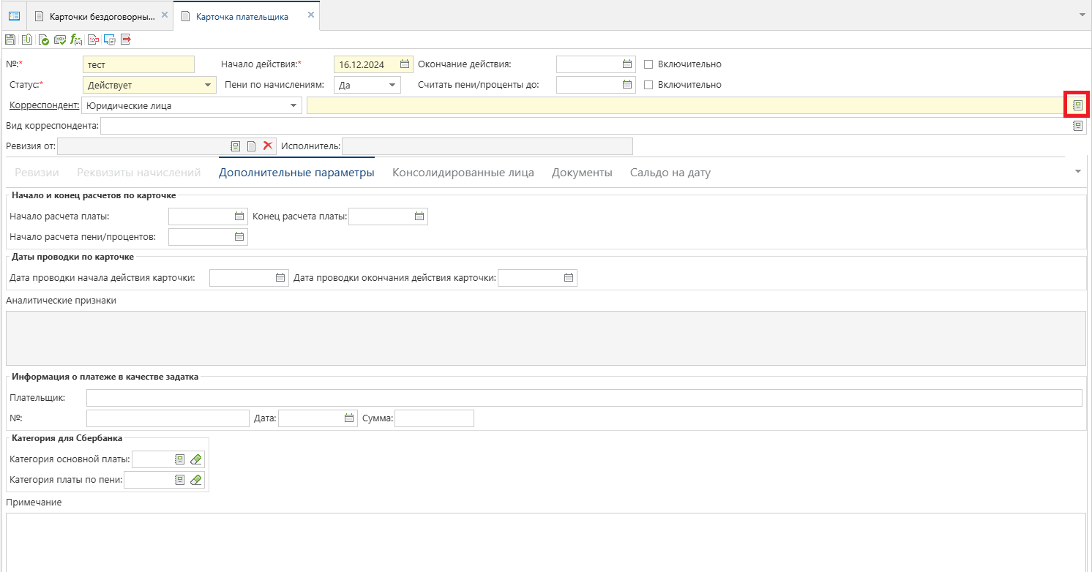Open calendar for Дата проводки начала действия
Image resolution: width=1092 pixels, height=572 pixels.
pyautogui.click(x=280, y=278)
